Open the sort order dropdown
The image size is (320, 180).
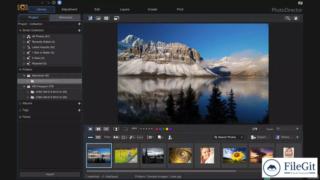point(150,137)
